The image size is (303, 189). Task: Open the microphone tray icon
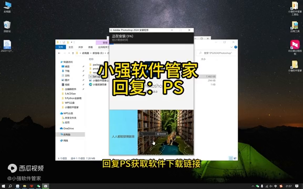(262, 186)
